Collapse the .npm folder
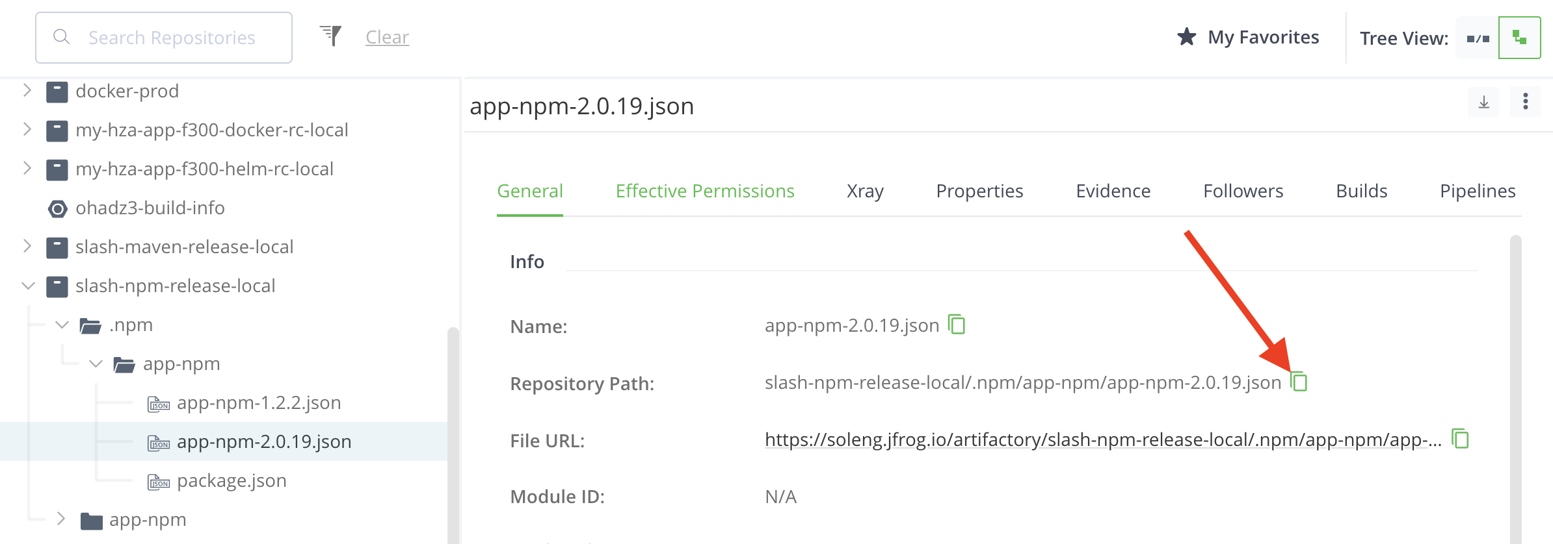The height and width of the screenshot is (544, 1553). click(x=62, y=325)
